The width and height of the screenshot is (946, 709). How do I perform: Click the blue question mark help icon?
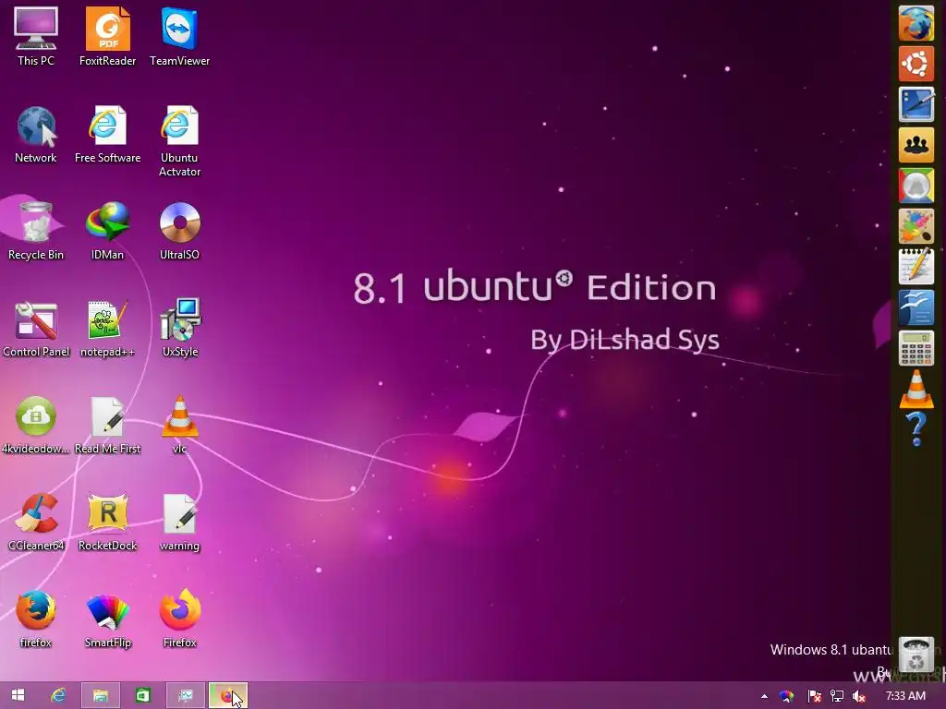[916, 428]
